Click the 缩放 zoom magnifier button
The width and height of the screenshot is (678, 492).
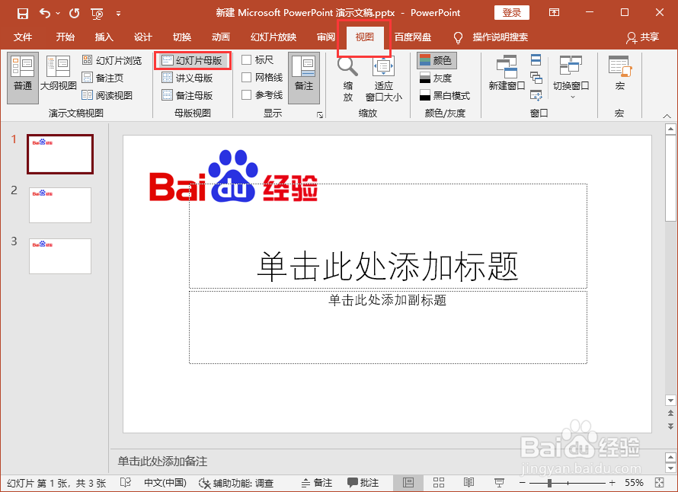coord(347,78)
